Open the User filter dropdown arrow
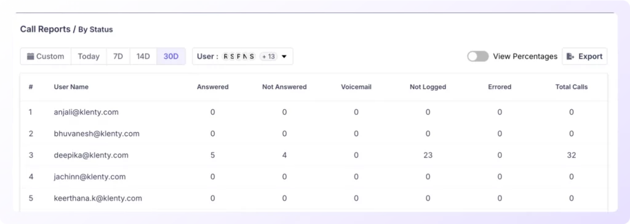Viewport: 630px width, 224px height. click(284, 57)
